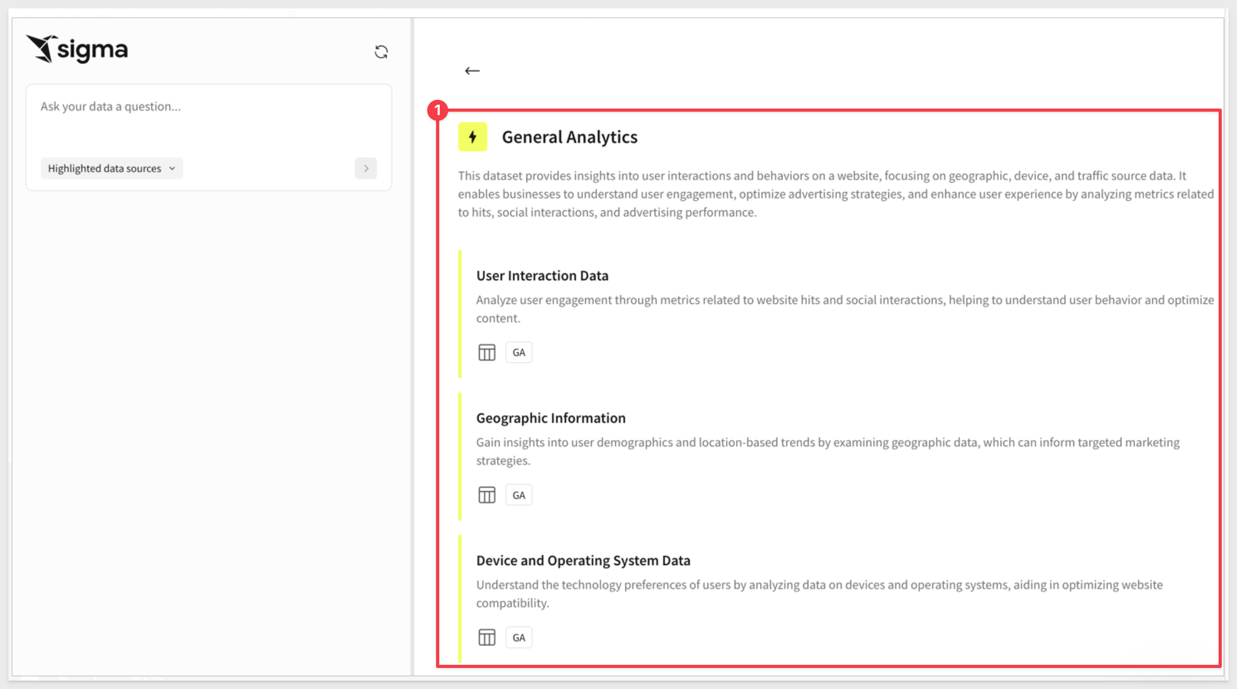This screenshot has height=689, width=1237.
Task: Click the GA tag under User Interaction Data
Action: click(x=519, y=352)
